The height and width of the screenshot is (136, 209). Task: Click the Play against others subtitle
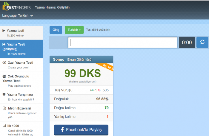point(19,86)
